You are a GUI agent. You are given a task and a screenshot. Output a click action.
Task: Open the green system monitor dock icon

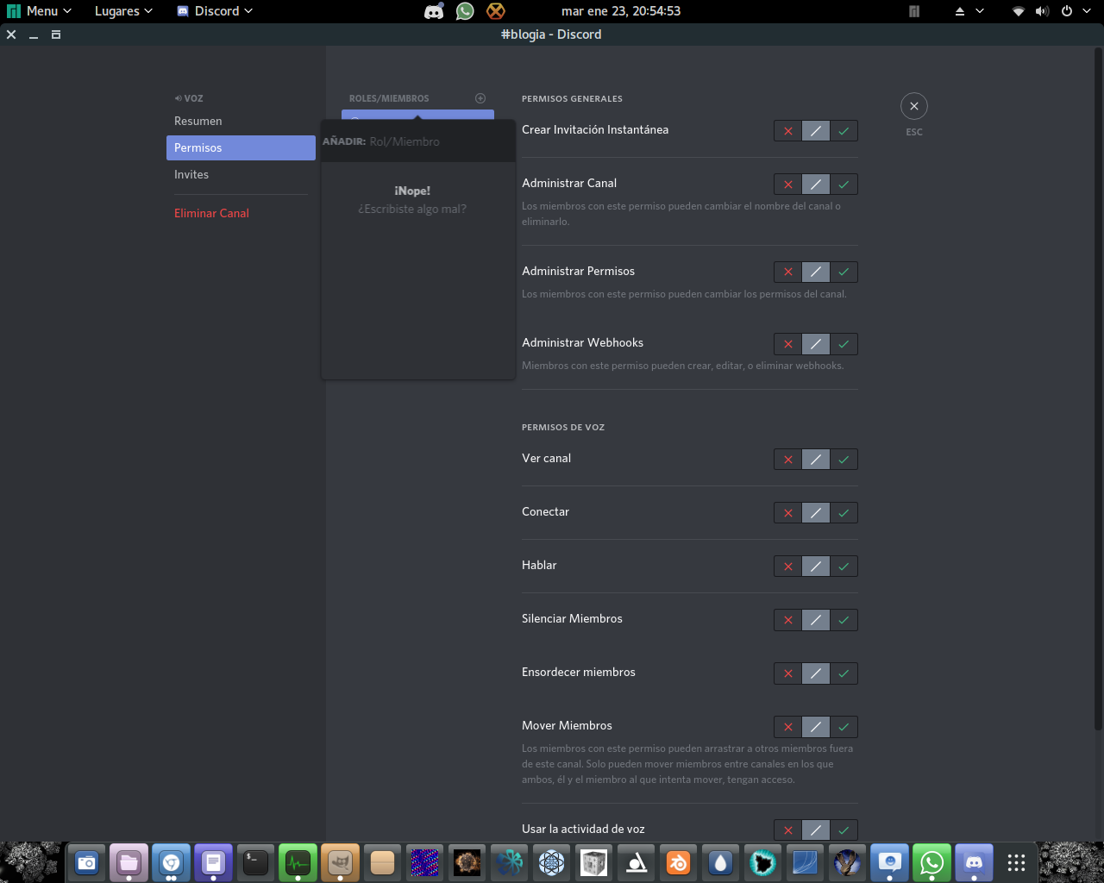pyautogui.click(x=298, y=862)
